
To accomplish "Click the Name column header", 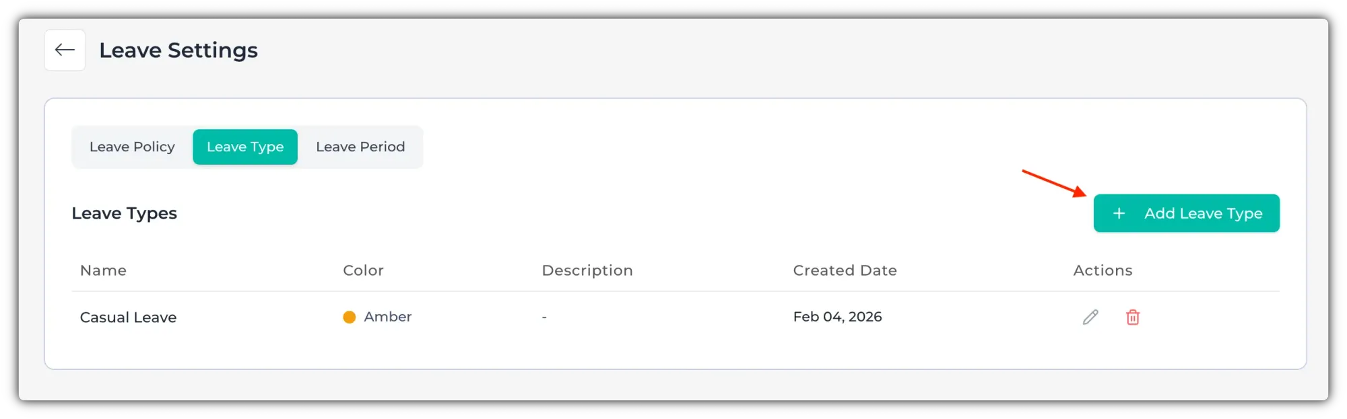I will tap(103, 270).
